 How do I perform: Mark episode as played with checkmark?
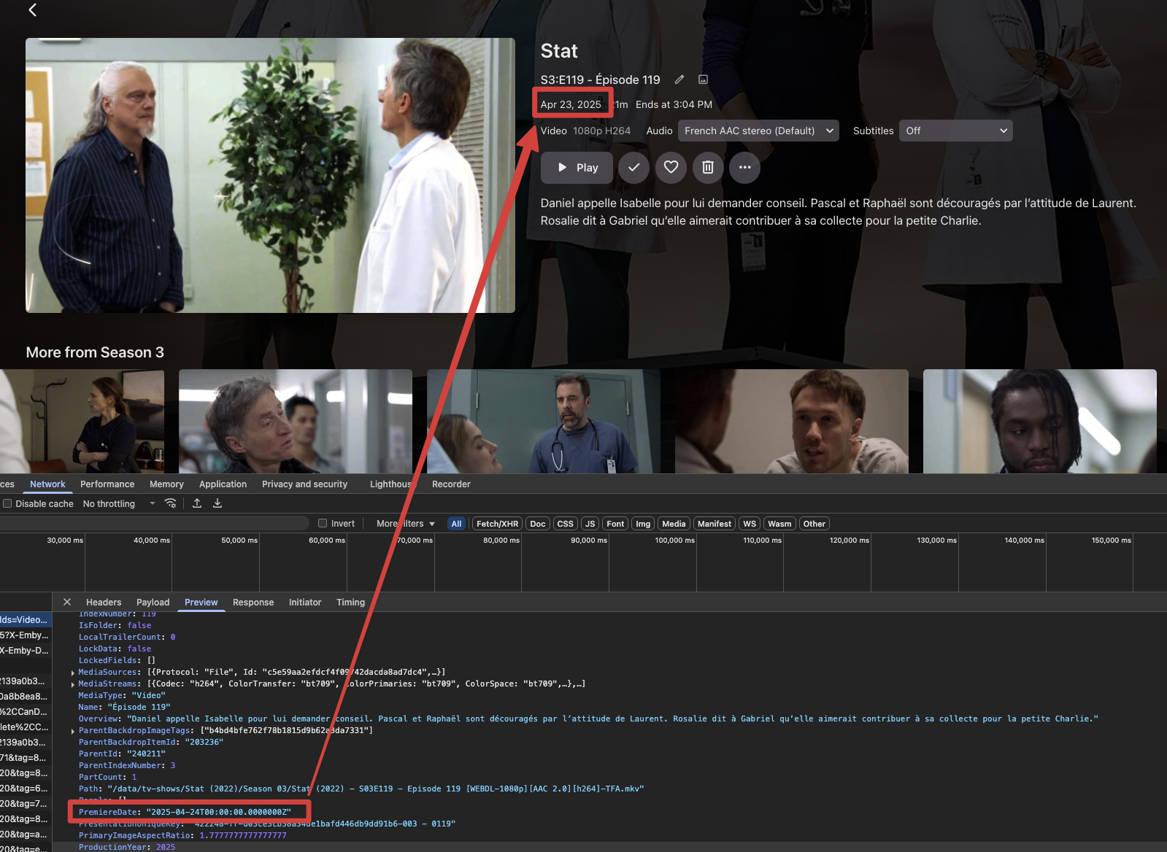pos(633,168)
